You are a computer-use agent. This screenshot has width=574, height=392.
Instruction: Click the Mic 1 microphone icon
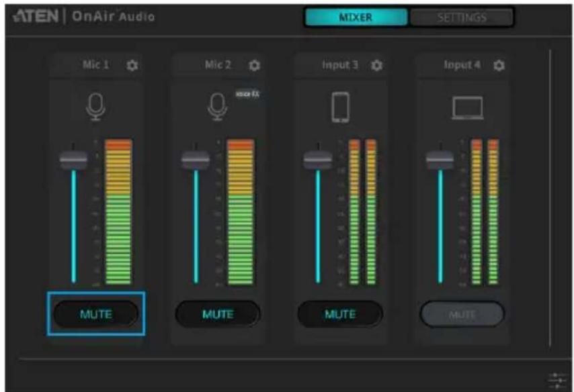(96, 107)
